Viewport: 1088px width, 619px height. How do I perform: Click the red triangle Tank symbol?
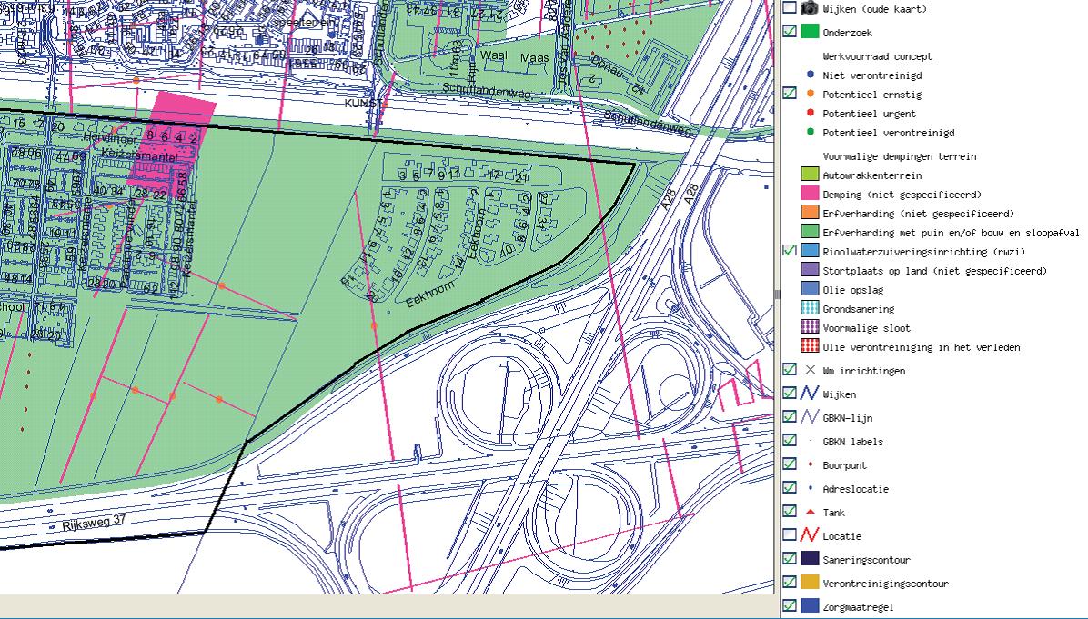810,513
